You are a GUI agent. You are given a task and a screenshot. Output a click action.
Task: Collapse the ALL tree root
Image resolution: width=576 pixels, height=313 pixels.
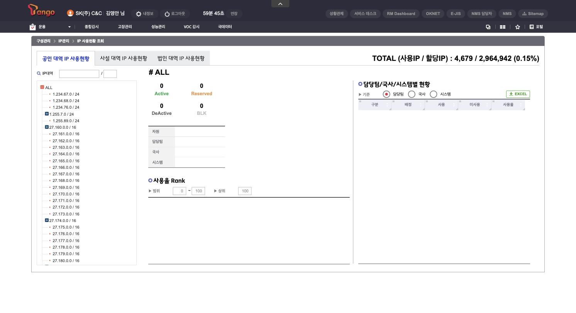(x=42, y=87)
